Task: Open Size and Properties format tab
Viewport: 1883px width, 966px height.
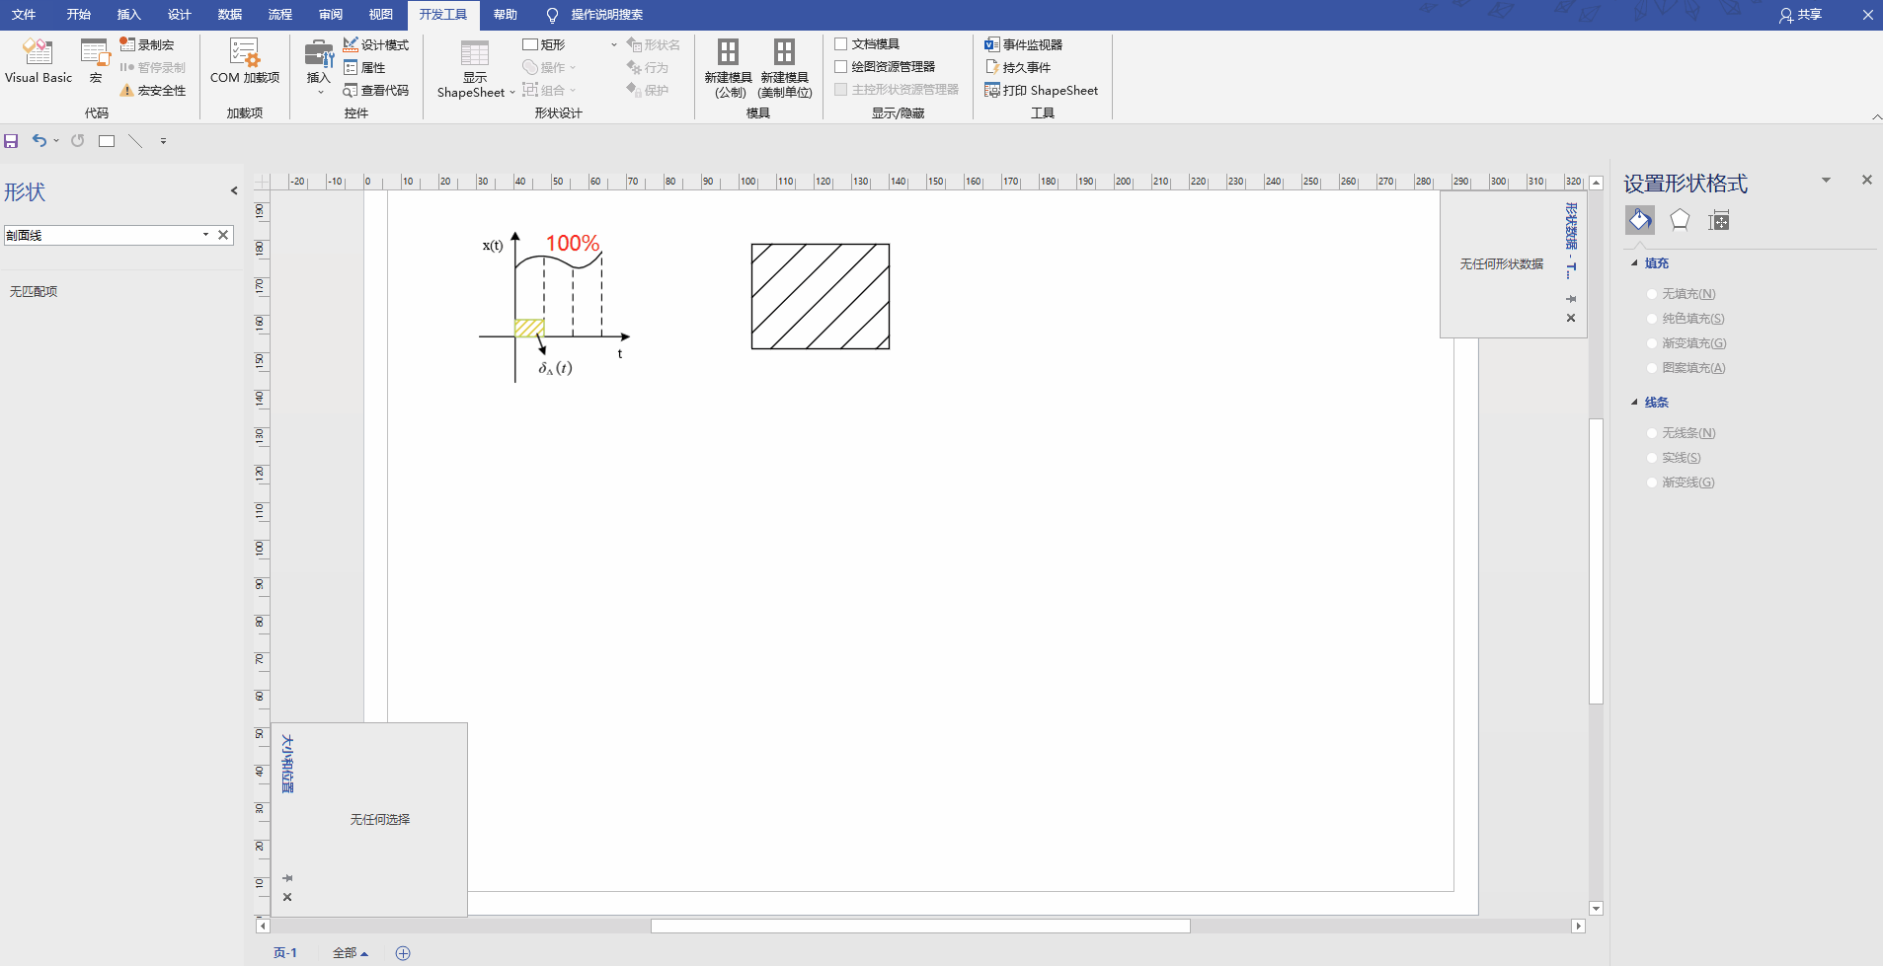Action: (x=1719, y=220)
